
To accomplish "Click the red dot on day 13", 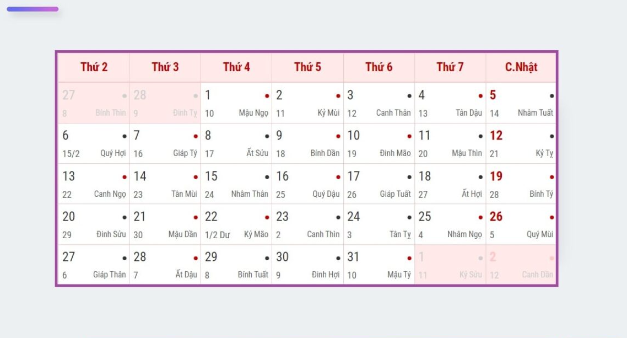I will pos(125,177).
